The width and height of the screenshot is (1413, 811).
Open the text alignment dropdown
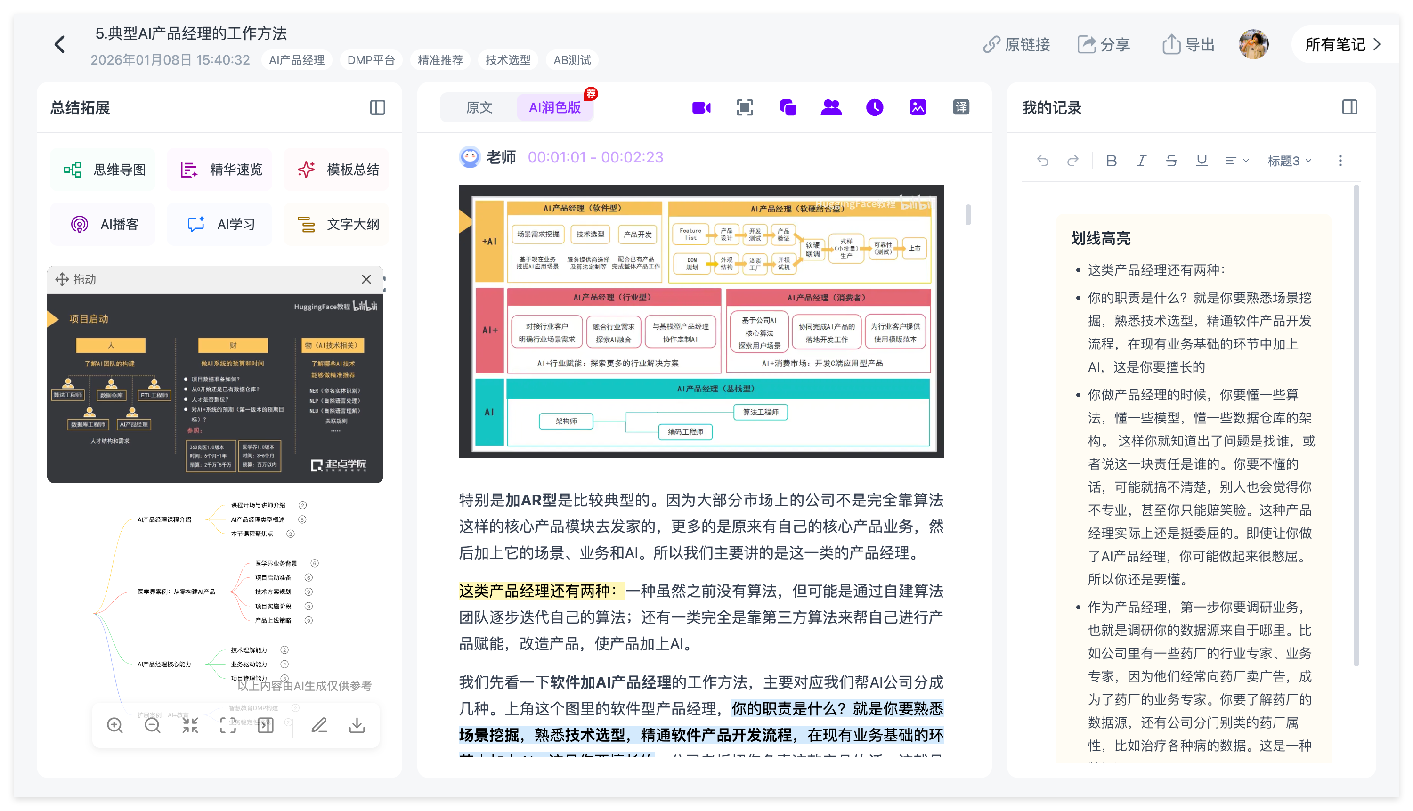(1236, 162)
